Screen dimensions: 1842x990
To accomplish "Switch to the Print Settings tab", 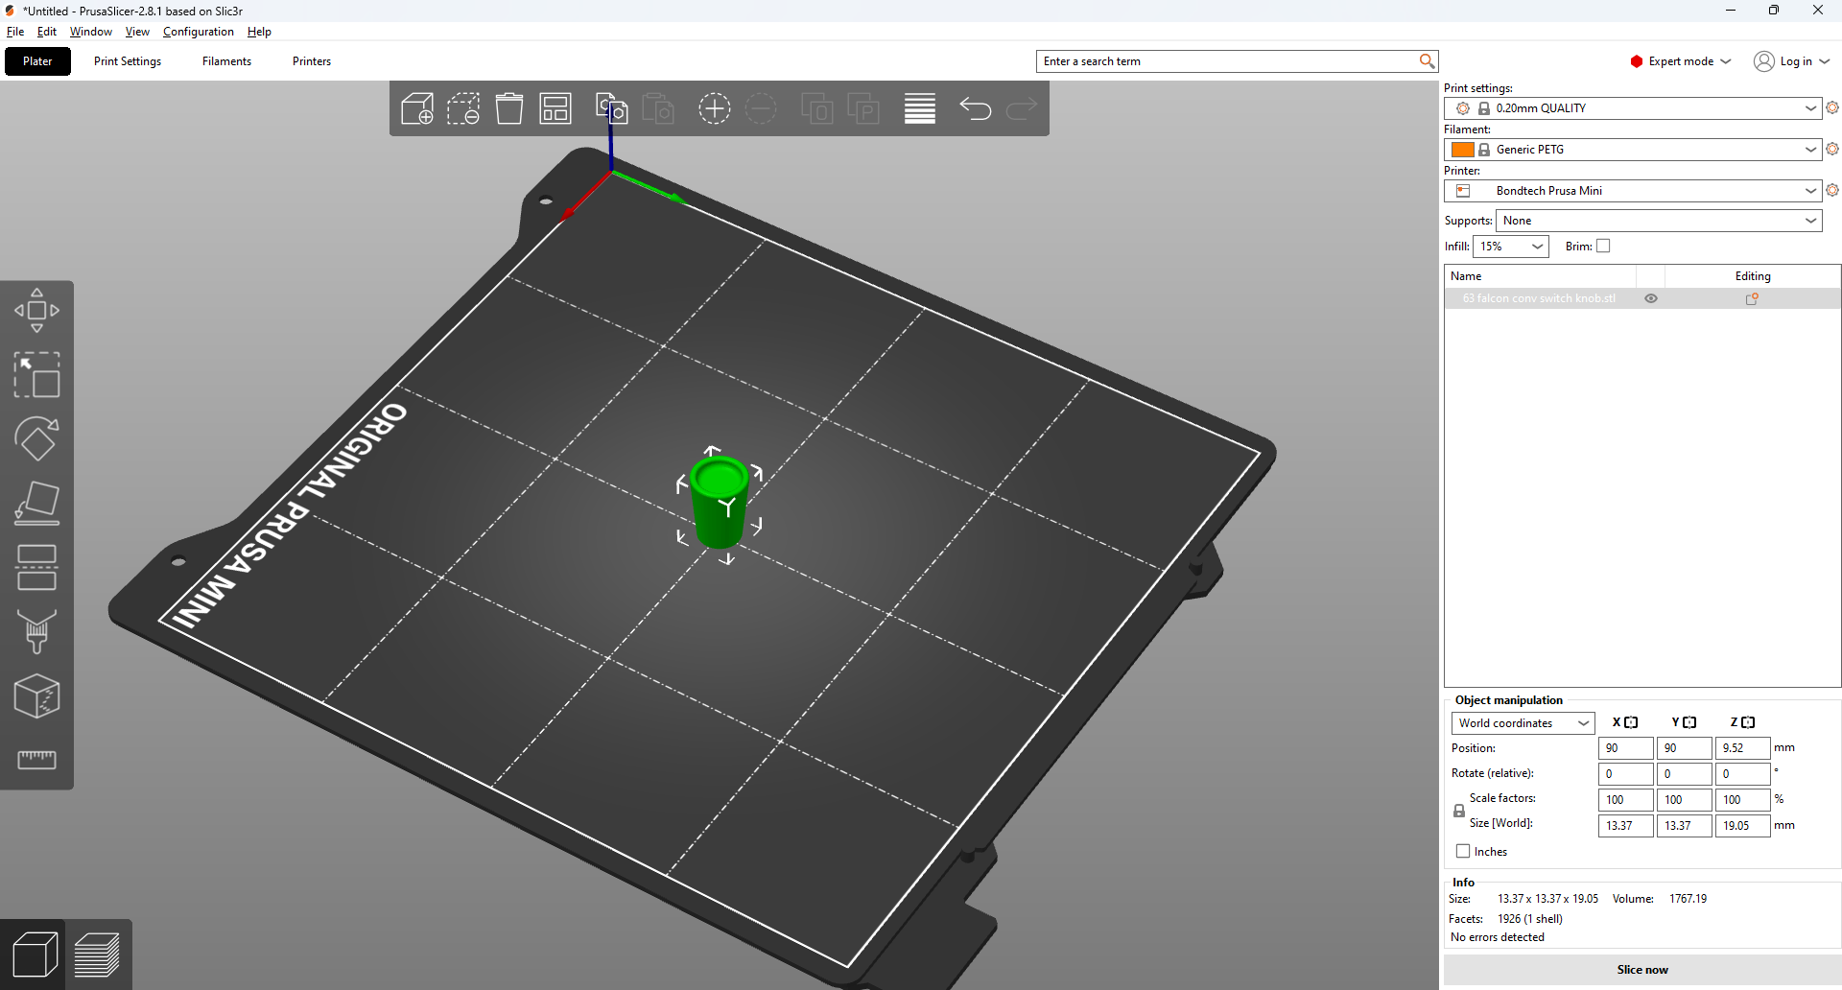I will point(128,61).
